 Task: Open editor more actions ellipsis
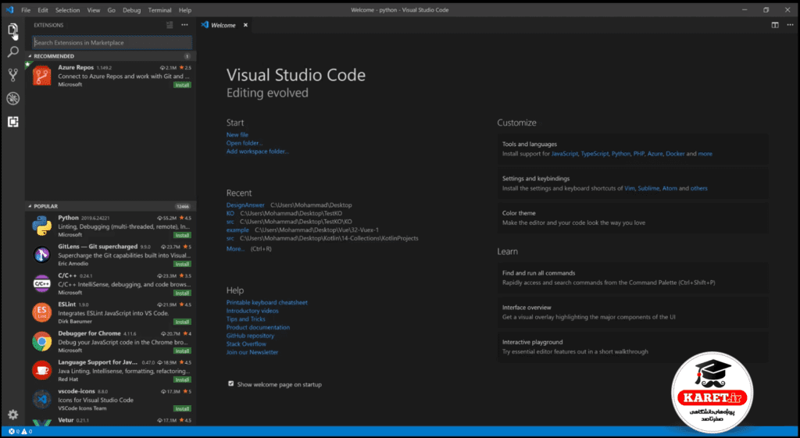pyautogui.click(x=790, y=25)
